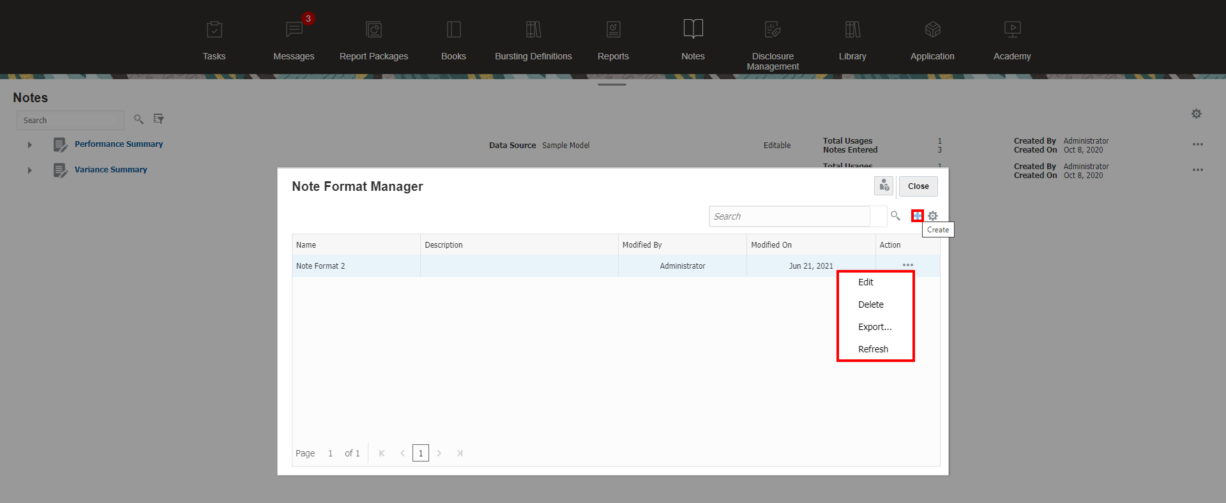Open the Reports icon
This screenshot has width=1226, height=503.
[x=614, y=29]
